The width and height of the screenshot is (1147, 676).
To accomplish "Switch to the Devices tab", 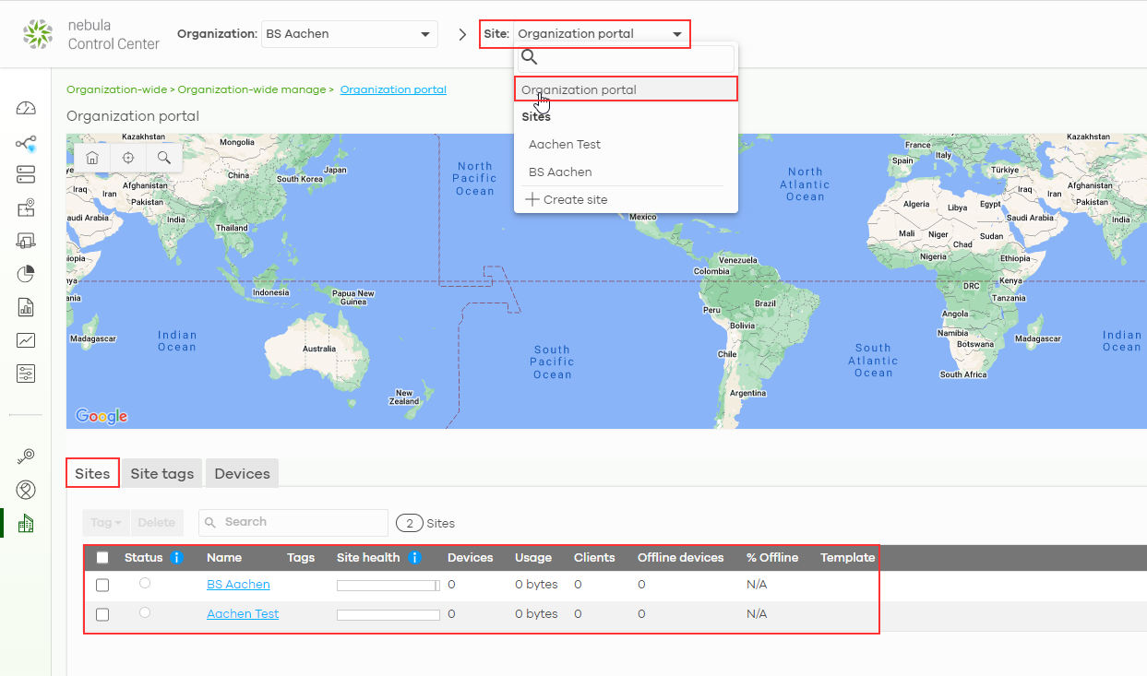I will tap(242, 474).
